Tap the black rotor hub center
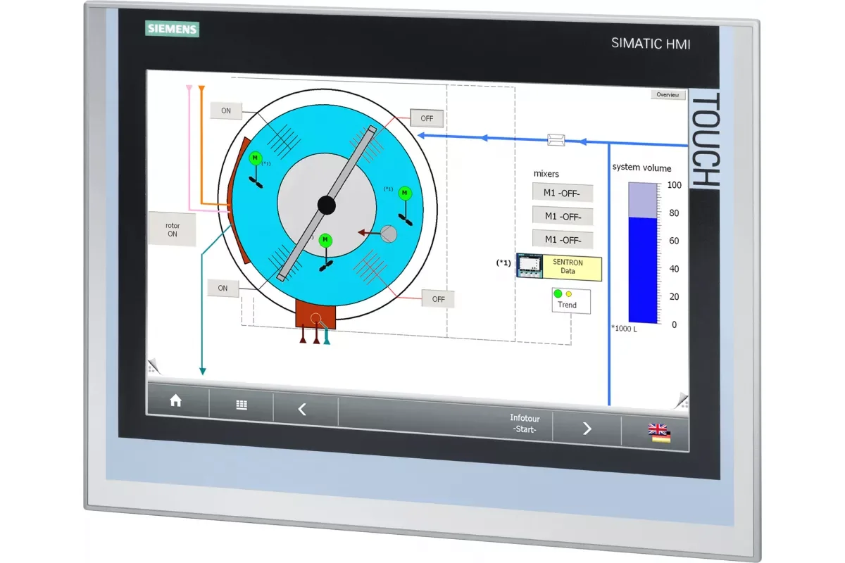Image resolution: width=845 pixels, height=563 pixels. pos(326,205)
